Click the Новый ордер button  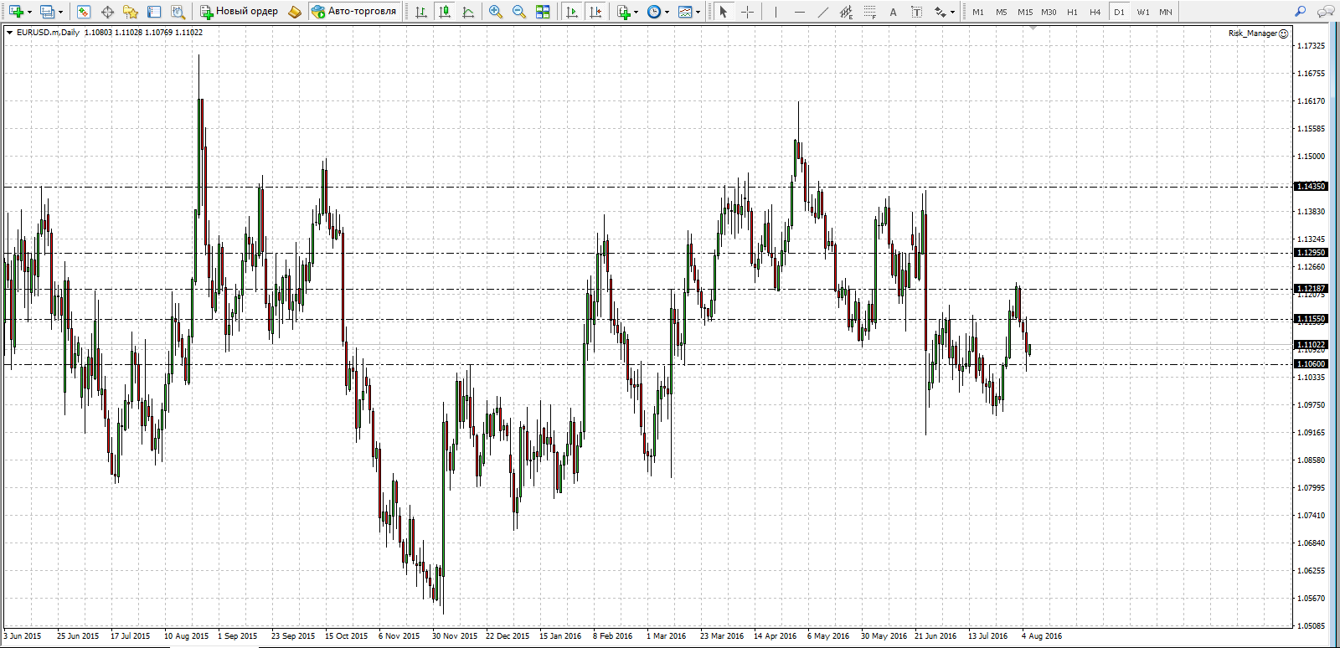(239, 12)
